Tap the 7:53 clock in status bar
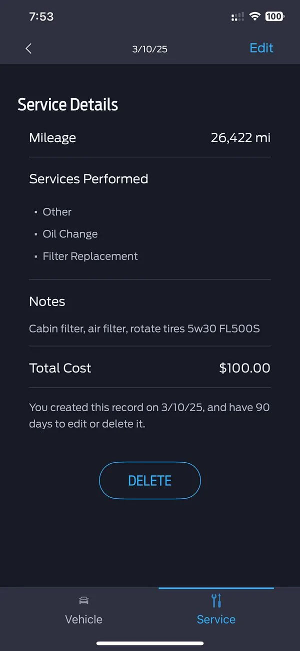Image resolution: width=300 pixels, height=651 pixels. coord(41,17)
